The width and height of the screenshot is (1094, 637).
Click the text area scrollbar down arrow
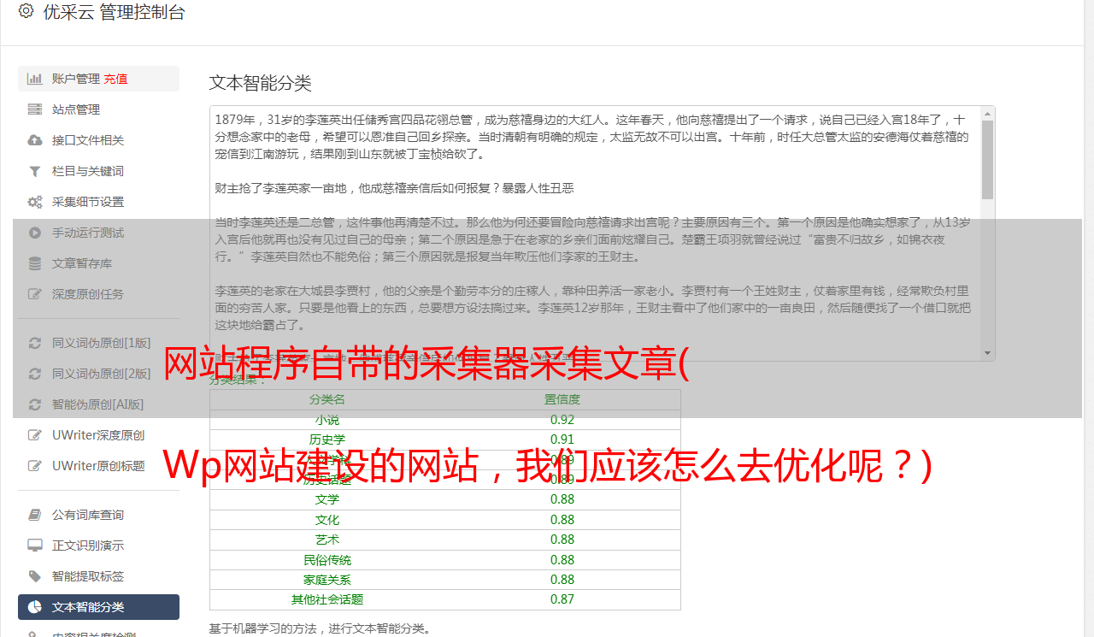click(987, 352)
